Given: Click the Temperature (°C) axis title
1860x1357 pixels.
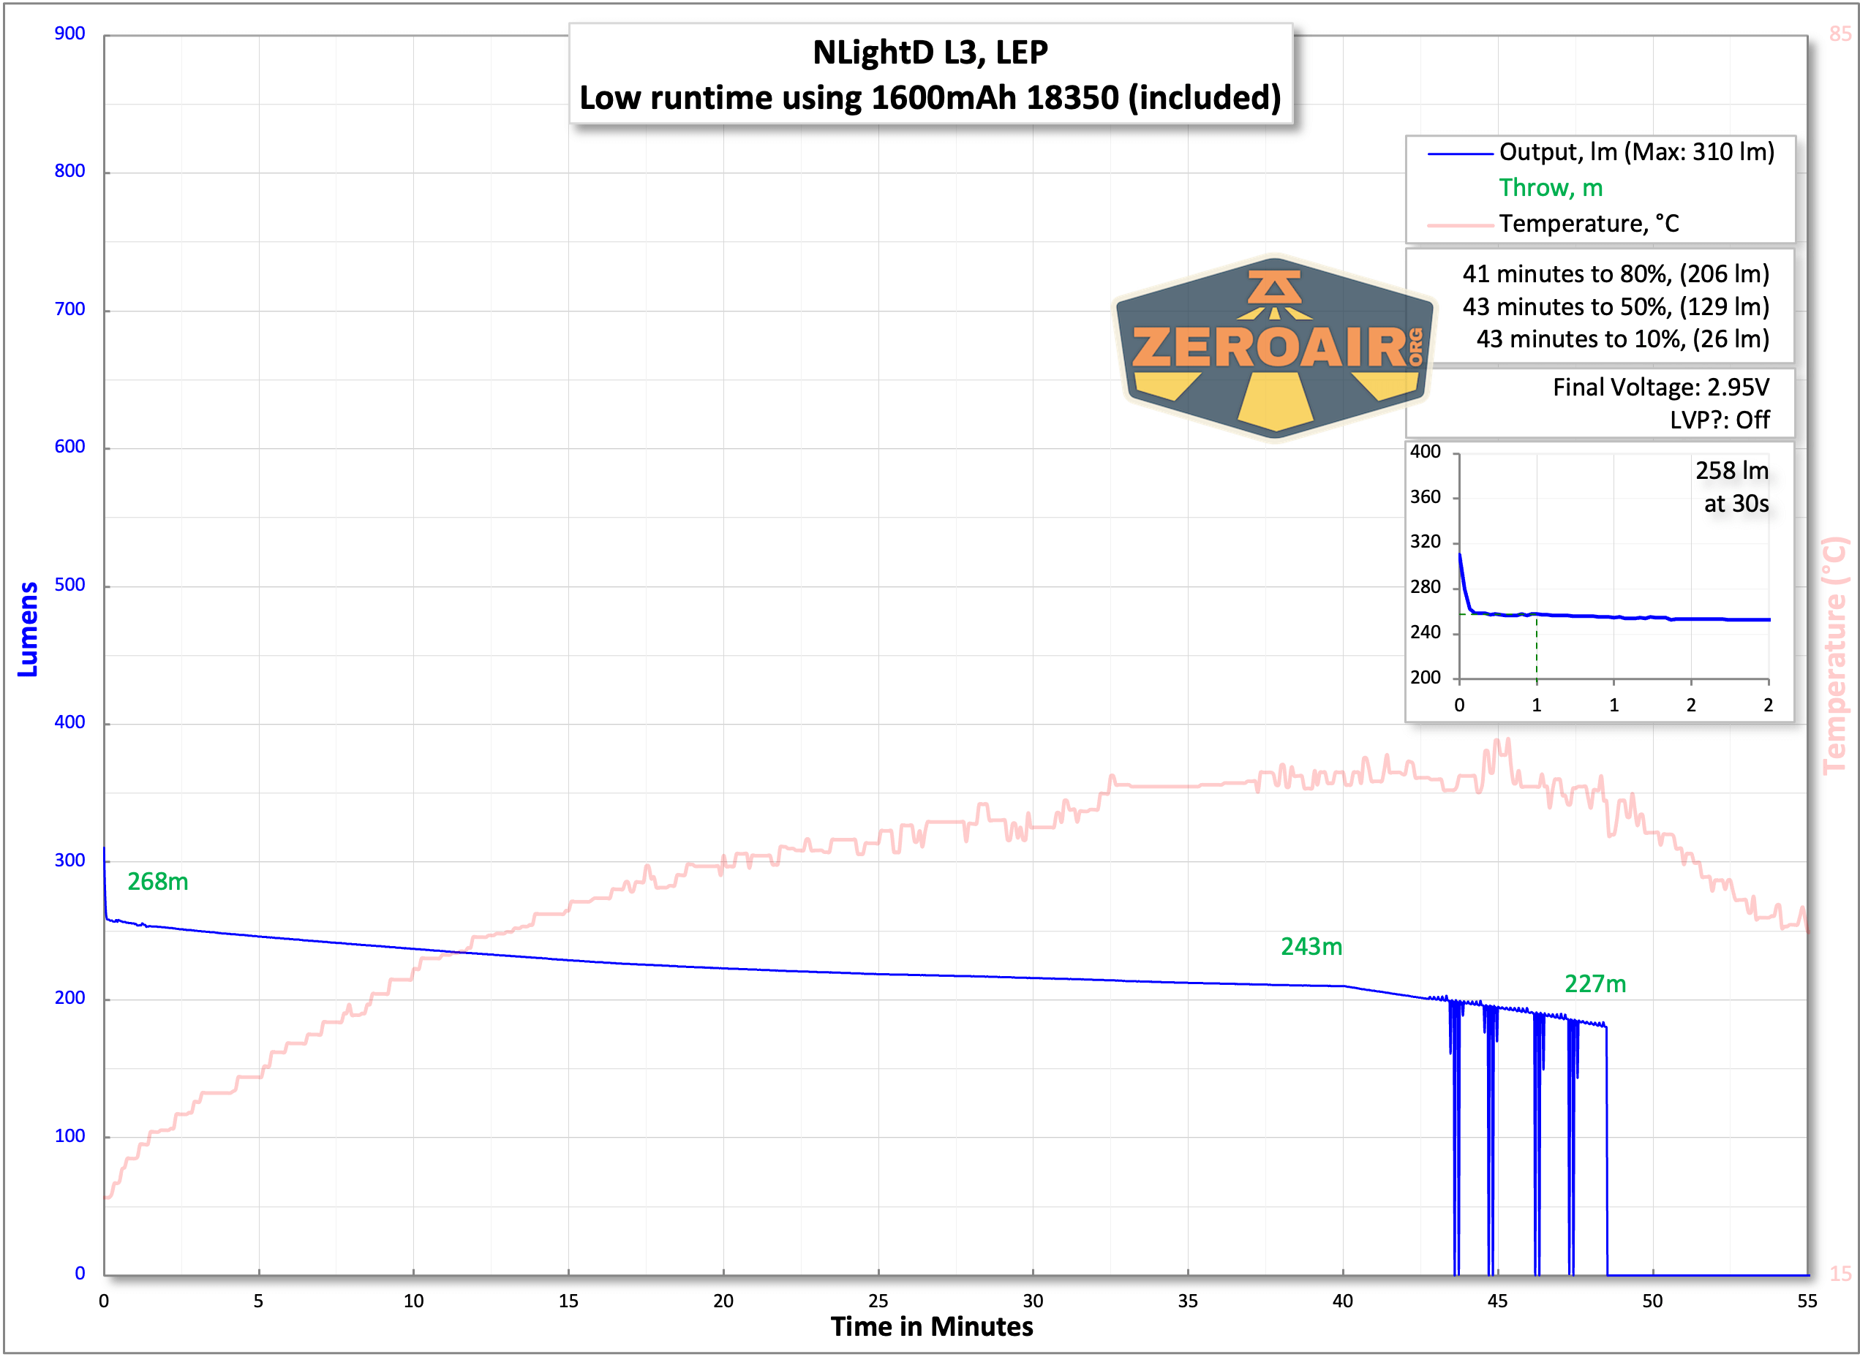Looking at the screenshot, I should tap(1834, 656).
